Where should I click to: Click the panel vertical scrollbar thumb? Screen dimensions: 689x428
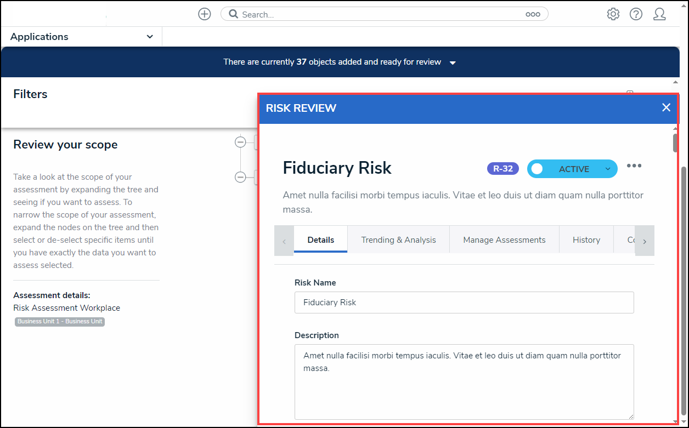click(x=675, y=142)
